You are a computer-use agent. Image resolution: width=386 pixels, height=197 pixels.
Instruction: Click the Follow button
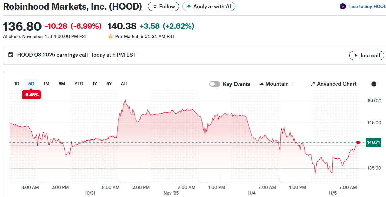(x=163, y=6)
